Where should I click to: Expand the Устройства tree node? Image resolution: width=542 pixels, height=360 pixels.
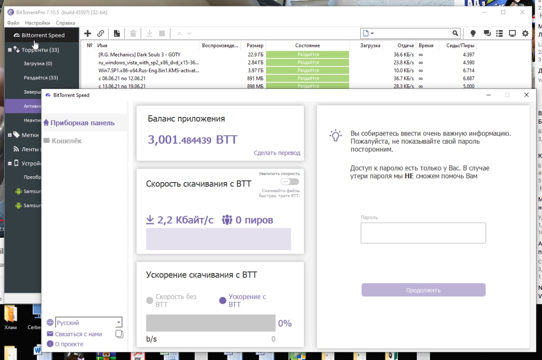10,163
